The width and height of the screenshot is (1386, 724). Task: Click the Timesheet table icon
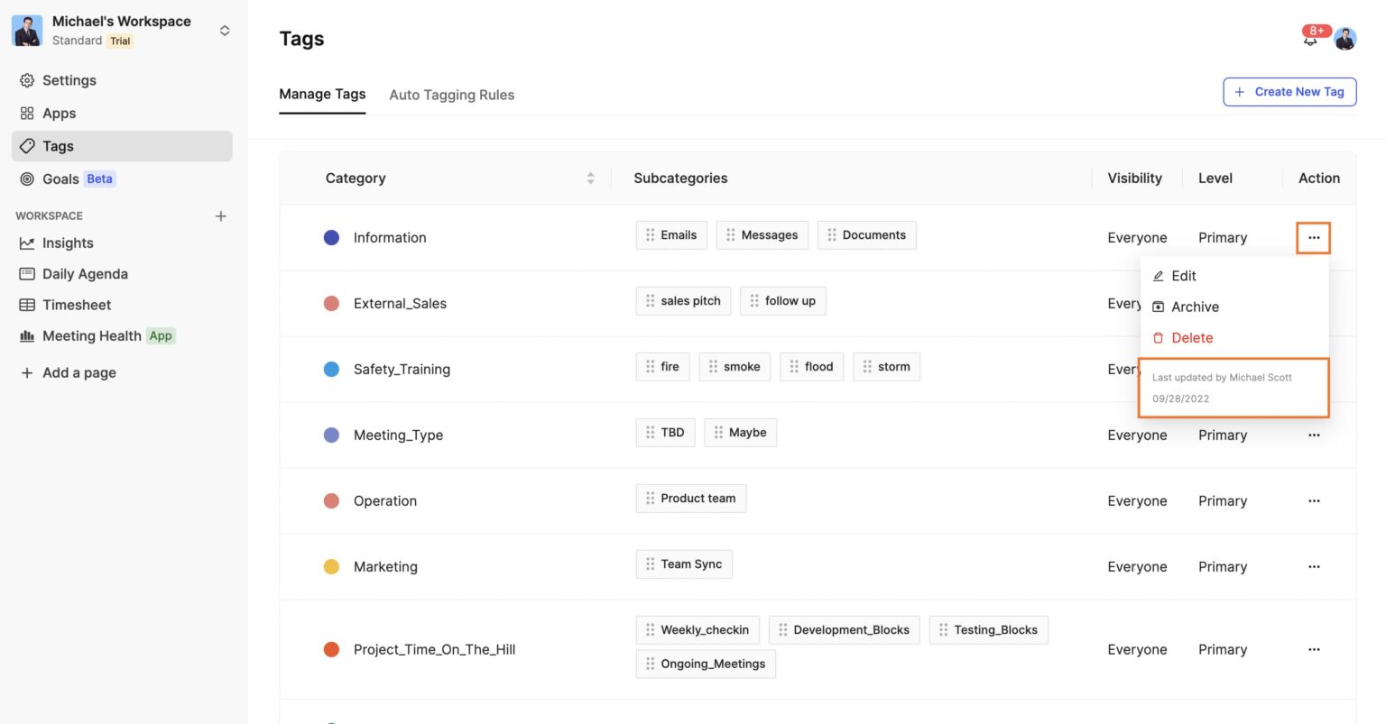(27, 305)
